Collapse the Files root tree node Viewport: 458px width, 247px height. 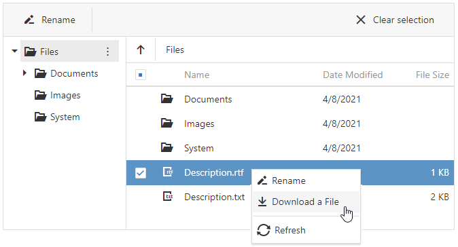coord(14,51)
